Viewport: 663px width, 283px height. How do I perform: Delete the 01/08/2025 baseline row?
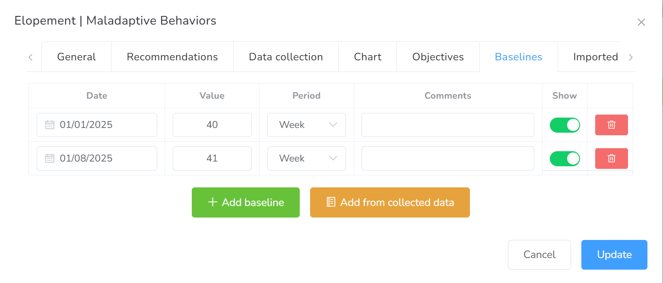coord(611,159)
